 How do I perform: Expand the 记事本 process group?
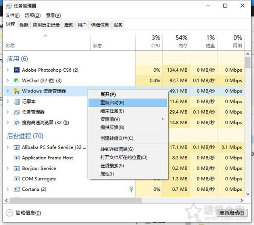click(x=8, y=102)
